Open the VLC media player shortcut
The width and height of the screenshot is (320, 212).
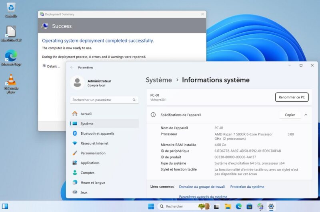point(11,80)
